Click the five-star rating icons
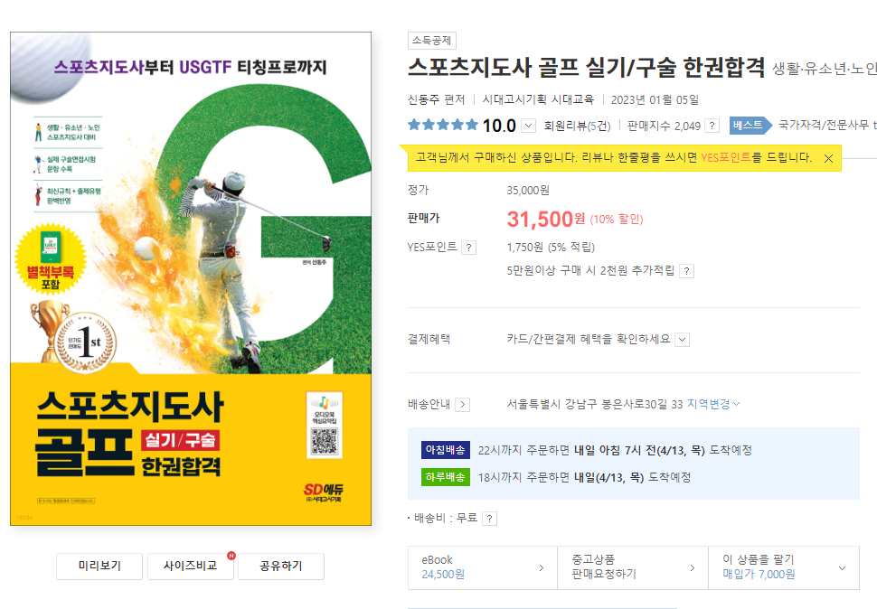The height and width of the screenshot is (609, 877). 443,125
